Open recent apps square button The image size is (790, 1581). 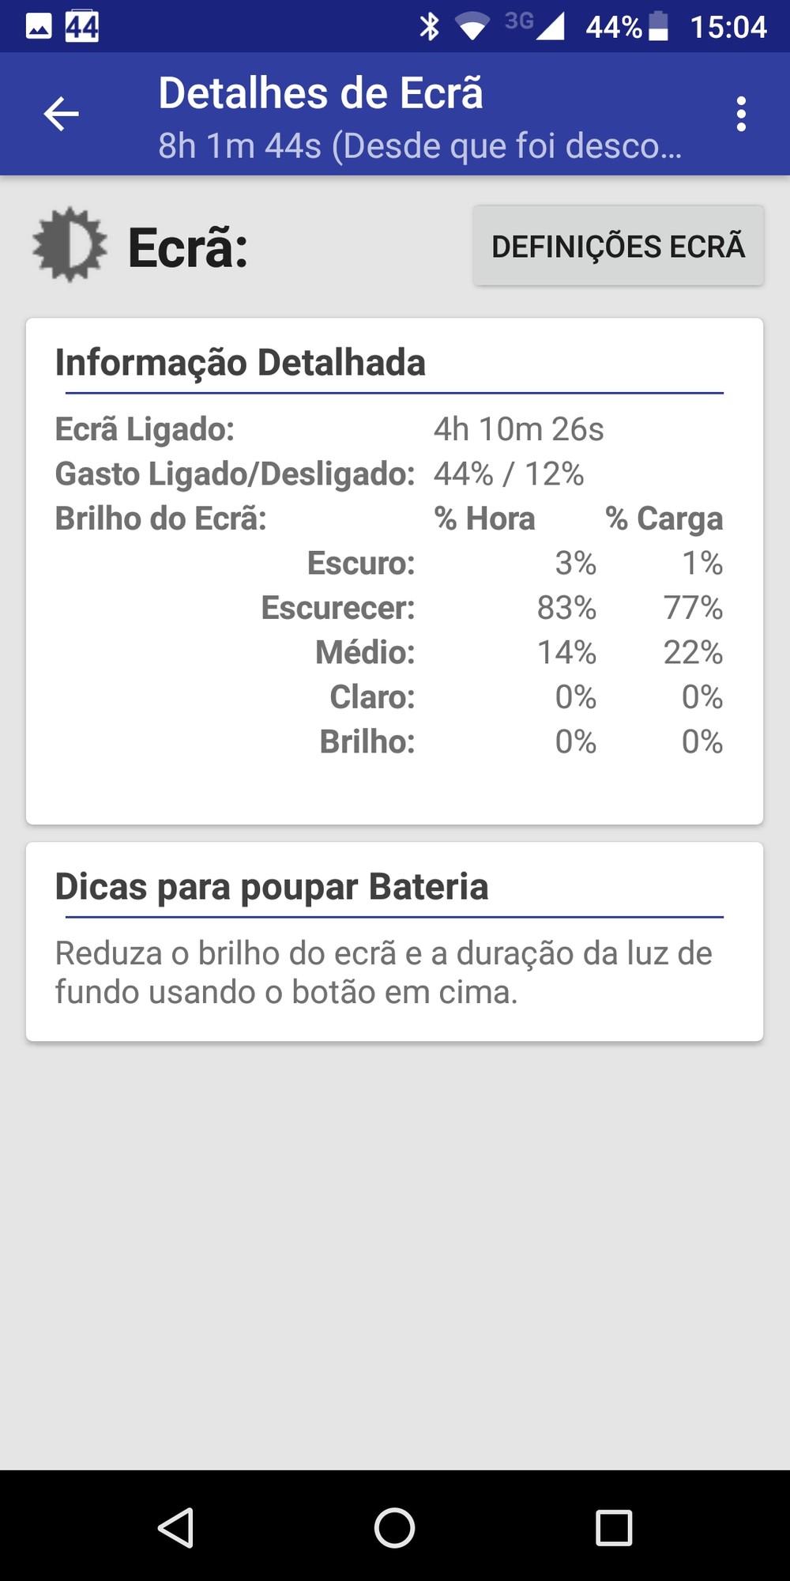click(x=614, y=1527)
